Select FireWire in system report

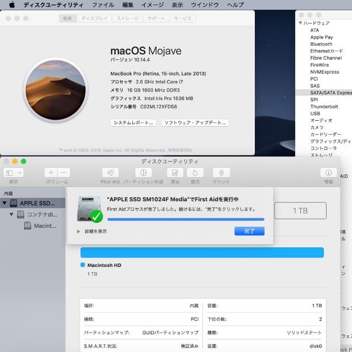coord(319,65)
